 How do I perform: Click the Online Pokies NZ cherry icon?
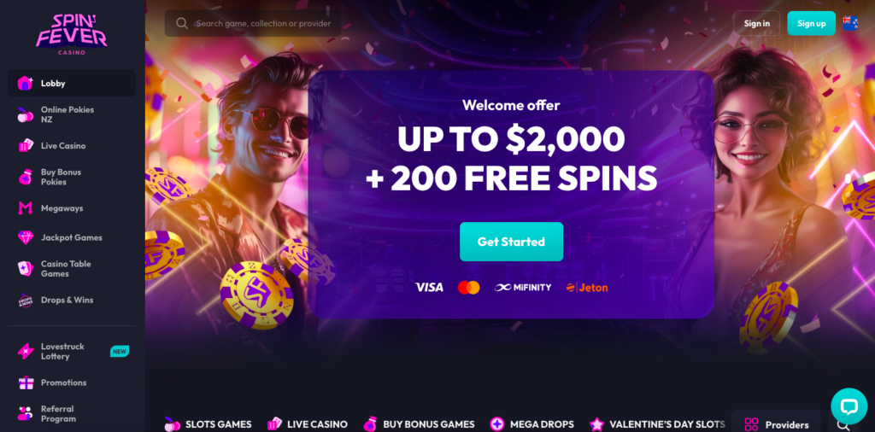[25, 114]
